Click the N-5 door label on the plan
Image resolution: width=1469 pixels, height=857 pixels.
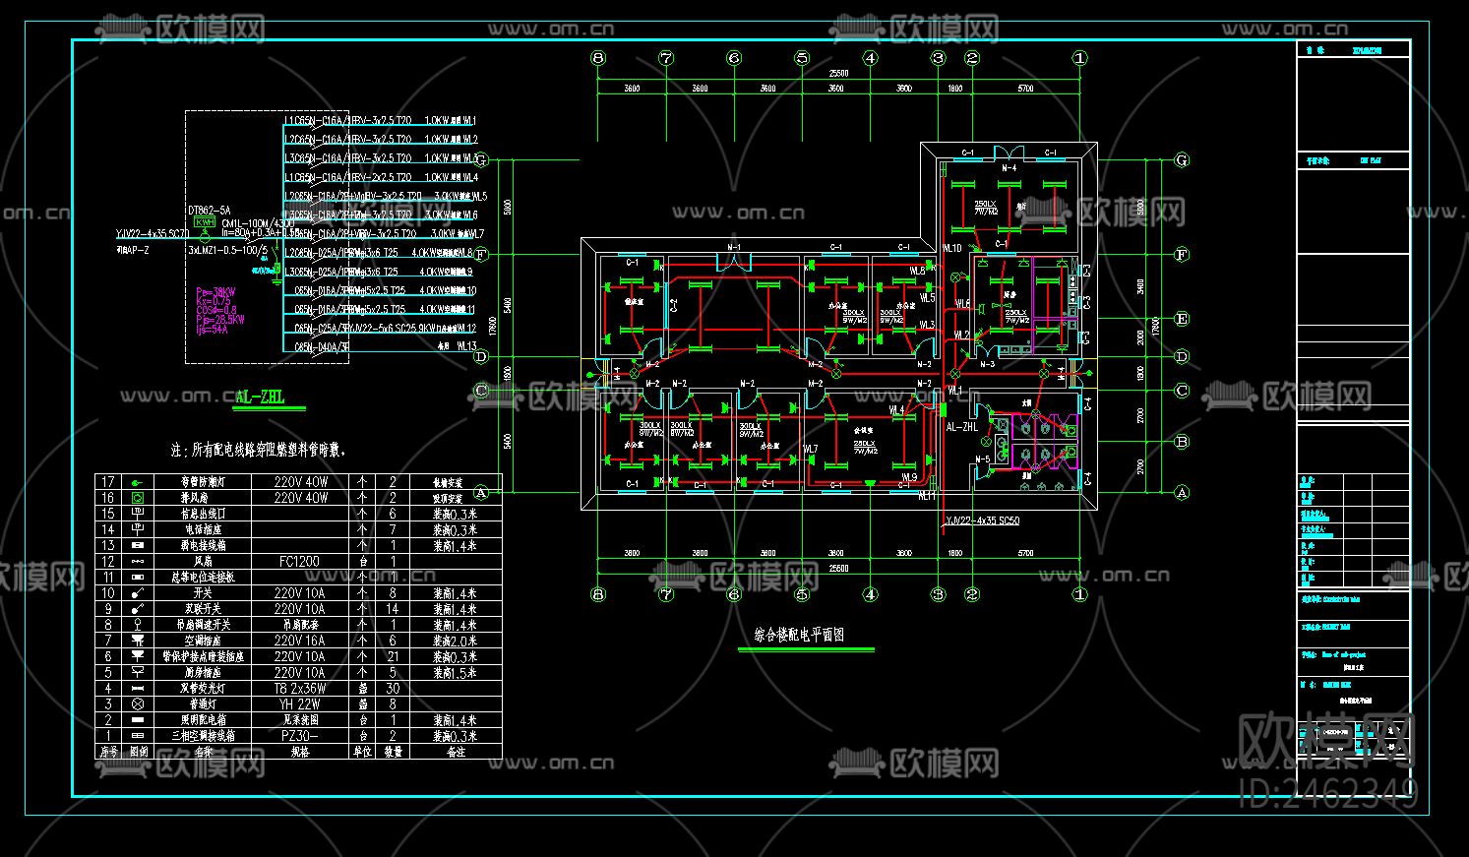tap(983, 459)
